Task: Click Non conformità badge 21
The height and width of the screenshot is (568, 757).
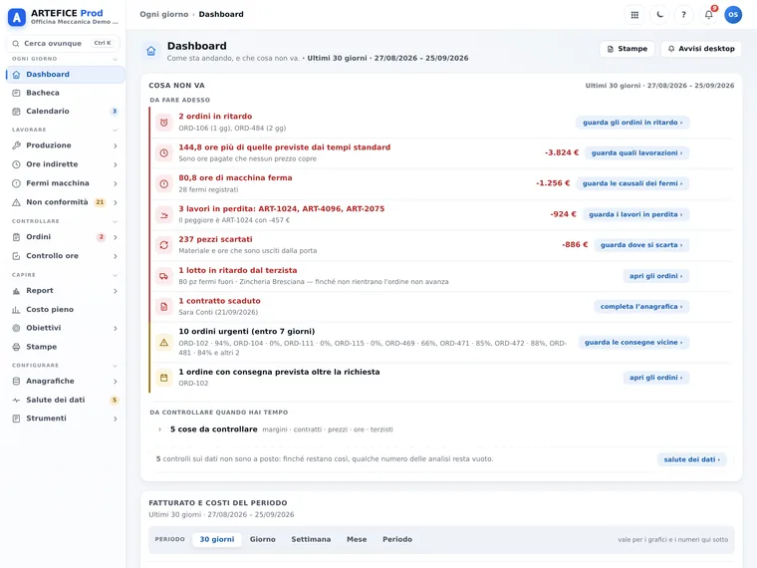Action: coord(100,202)
